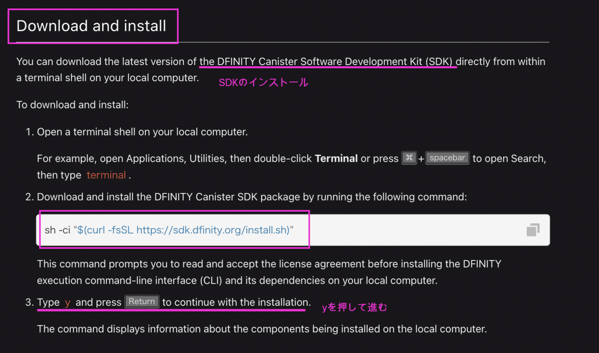Click the 'To download and install:' line
The image size is (599, 353).
72,105
